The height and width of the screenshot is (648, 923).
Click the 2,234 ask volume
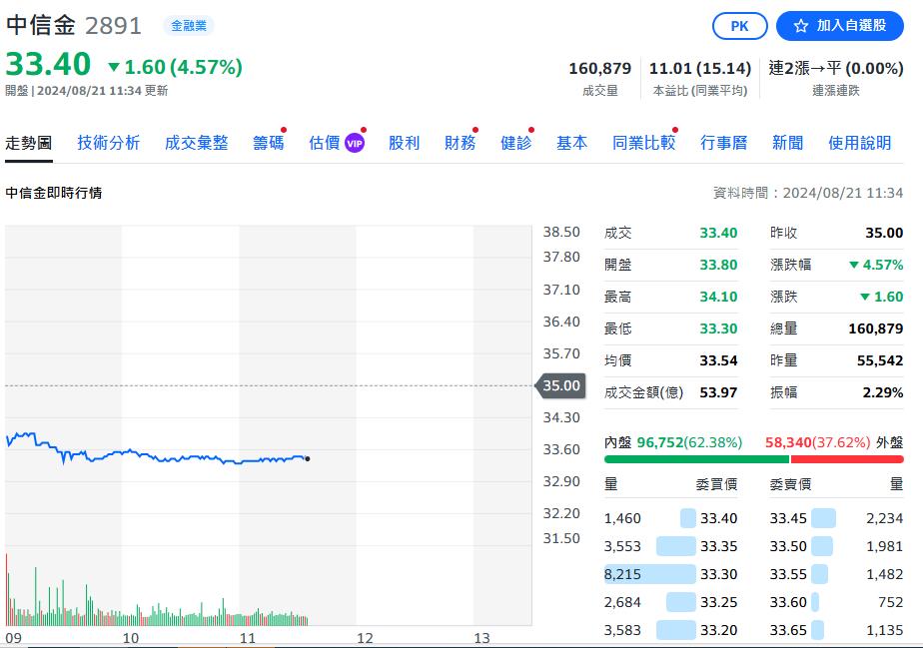pyautogui.click(x=884, y=518)
